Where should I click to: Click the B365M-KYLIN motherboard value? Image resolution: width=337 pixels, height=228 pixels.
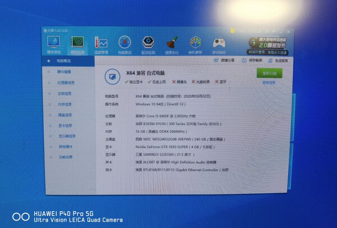click(x=179, y=124)
